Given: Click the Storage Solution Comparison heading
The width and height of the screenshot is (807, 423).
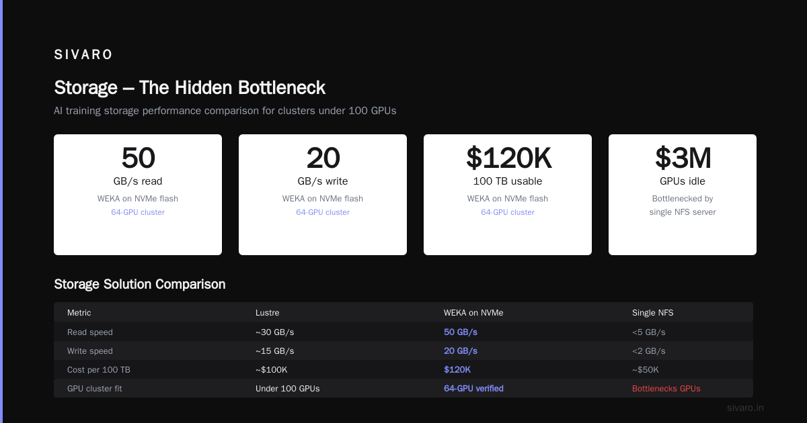Looking at the screenshot, I should pyautogui.click(x=140, y=284).
